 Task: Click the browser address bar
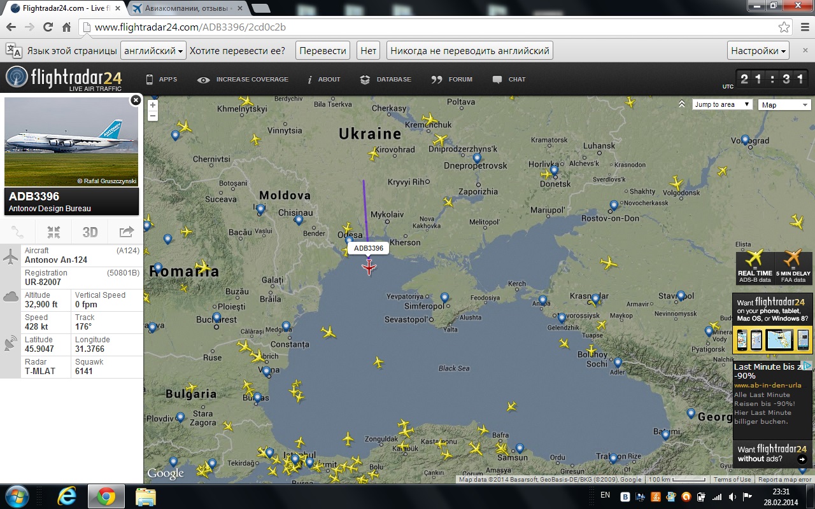(x=433, y=27)
